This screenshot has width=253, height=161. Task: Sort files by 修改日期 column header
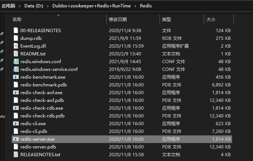(118, 20)
